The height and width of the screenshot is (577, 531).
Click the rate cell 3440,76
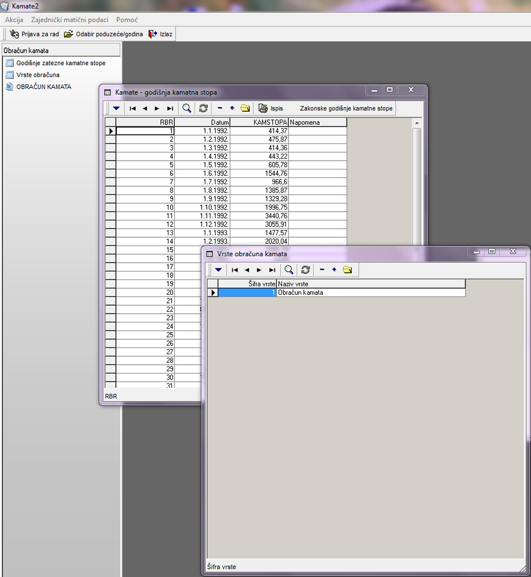point(259,216)
